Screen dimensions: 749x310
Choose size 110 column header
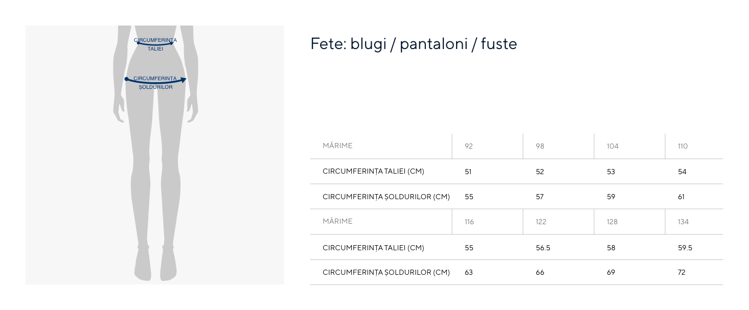[x=683, y=146]
